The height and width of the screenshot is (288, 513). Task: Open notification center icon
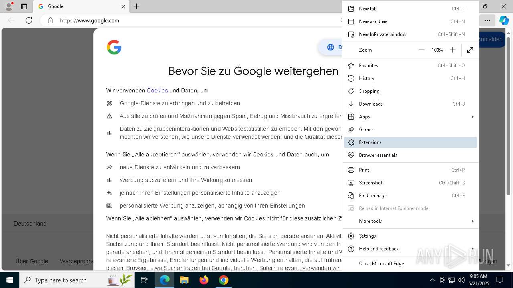pos(500,280)
